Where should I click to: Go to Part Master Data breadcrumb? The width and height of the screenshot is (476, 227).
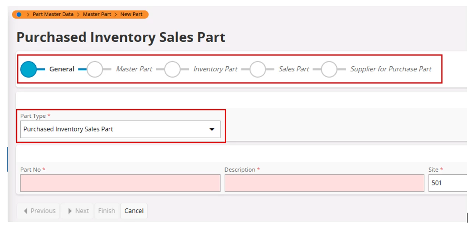(53, 14)
